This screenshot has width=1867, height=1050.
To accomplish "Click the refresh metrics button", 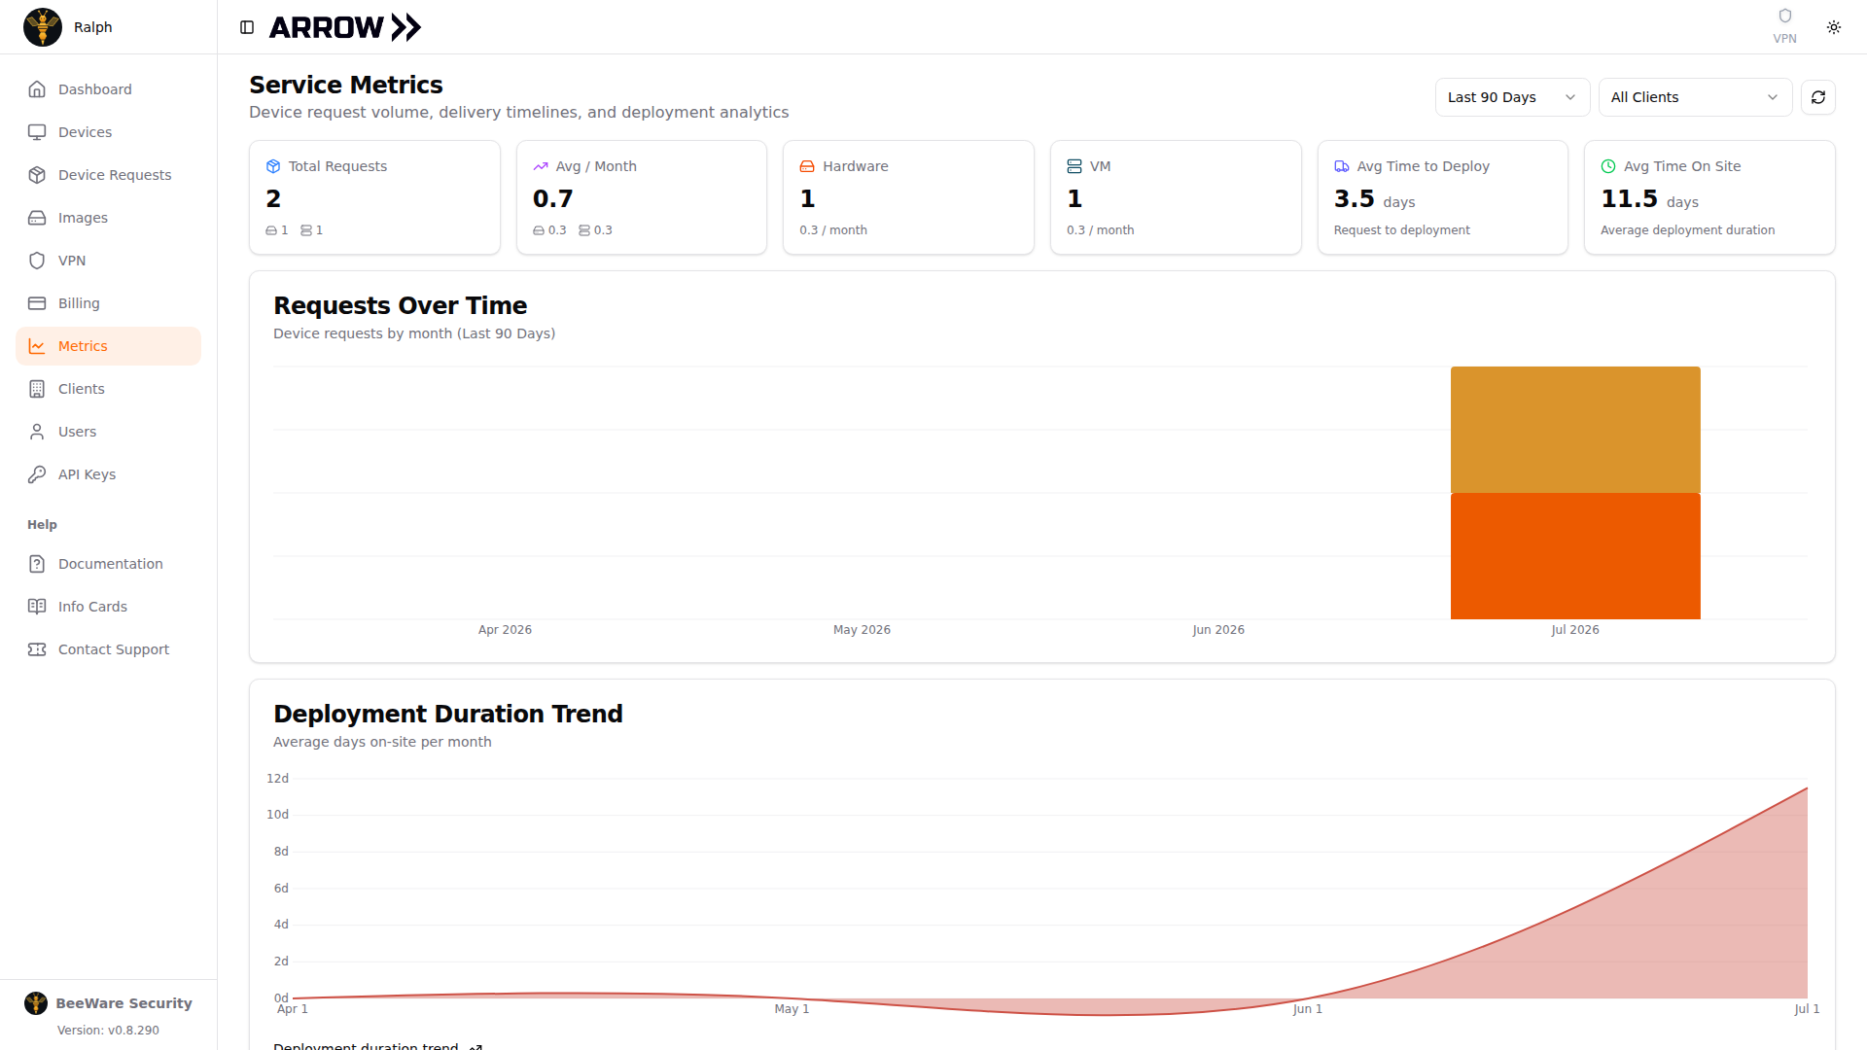I will [1818, 97].
